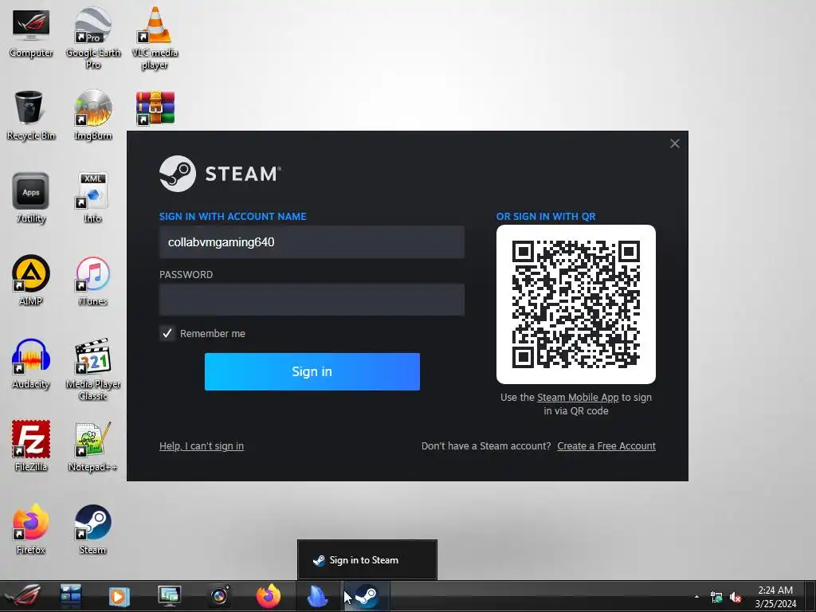Click the blue crystal taskbar icon

317,596
